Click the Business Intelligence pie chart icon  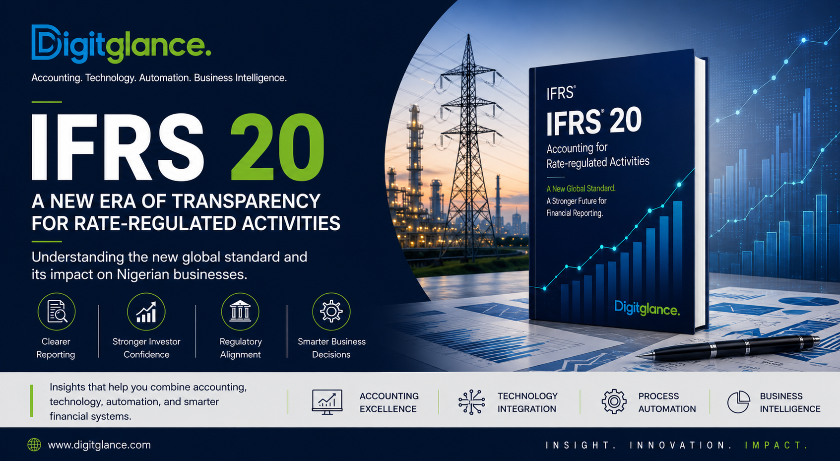point(739,402)
